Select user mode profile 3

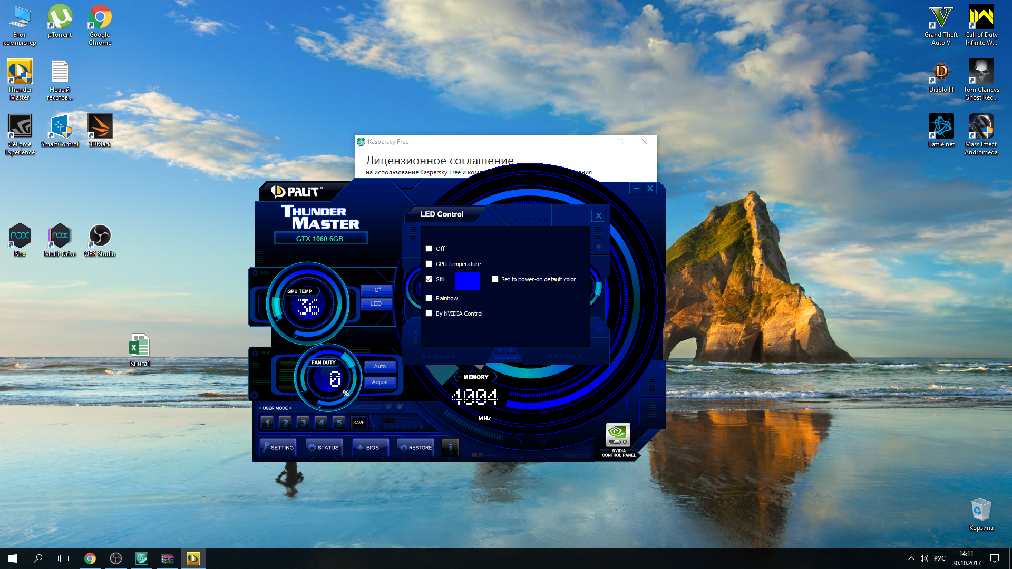click(303, 423)
